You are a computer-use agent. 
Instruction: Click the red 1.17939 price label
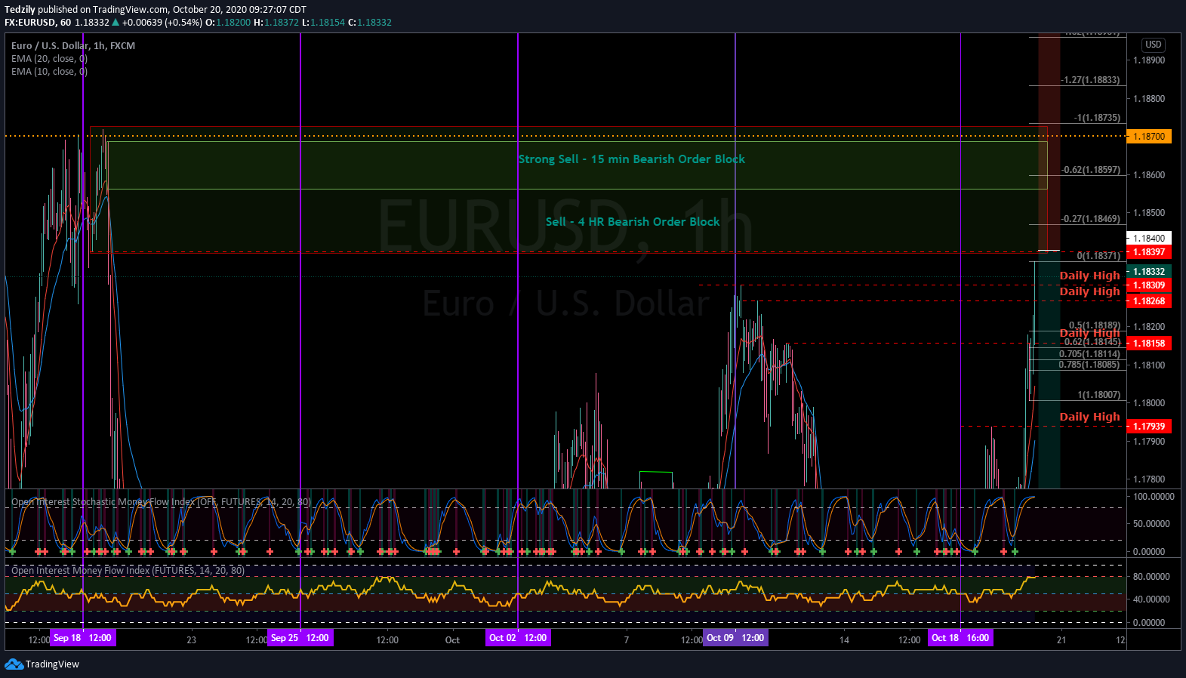[x=1148, y=427]
